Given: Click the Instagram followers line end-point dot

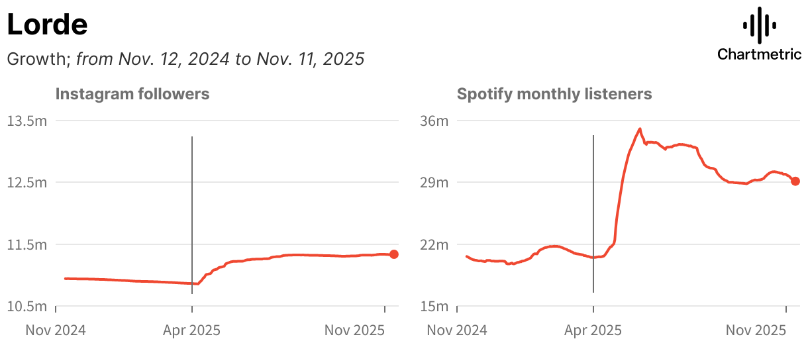Looking at the screenshot, I should click(x=394, y=254).
